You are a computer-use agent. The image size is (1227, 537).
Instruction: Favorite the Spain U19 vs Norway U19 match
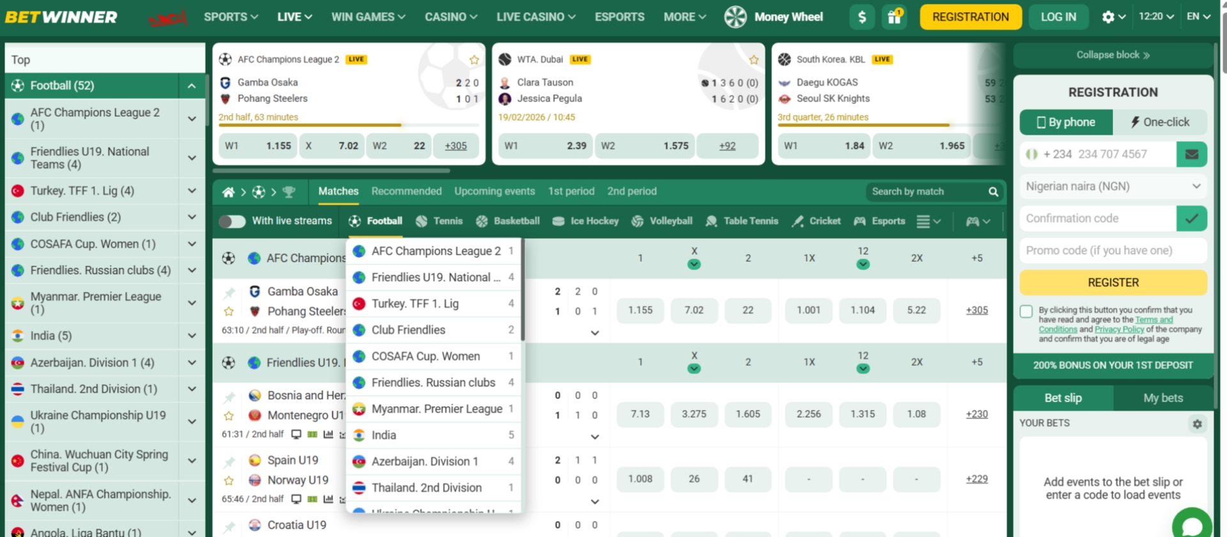pyautogui.click(x=229, y=480)
